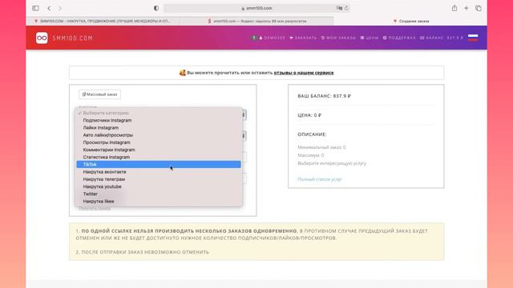The image size is (513, 288).
Task: Select Подписчики Instagram in the dropdown
Action: (x=159, y=120)
